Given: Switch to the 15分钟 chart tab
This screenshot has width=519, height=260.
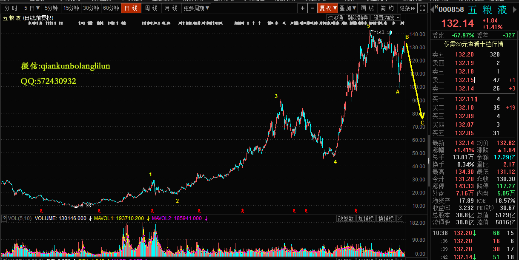Looking at the screenshot, I should (71, 8).
